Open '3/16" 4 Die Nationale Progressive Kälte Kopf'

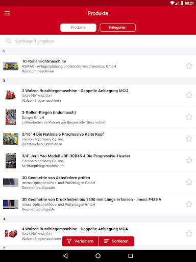63,134
